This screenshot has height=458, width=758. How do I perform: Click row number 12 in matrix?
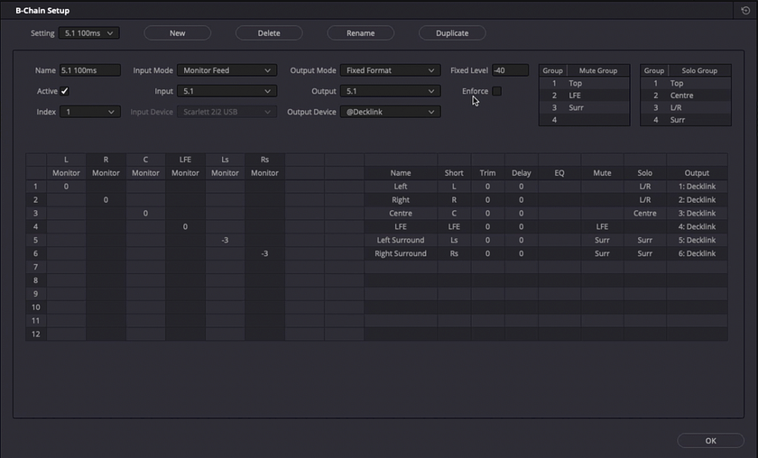(x=36, y=334)
